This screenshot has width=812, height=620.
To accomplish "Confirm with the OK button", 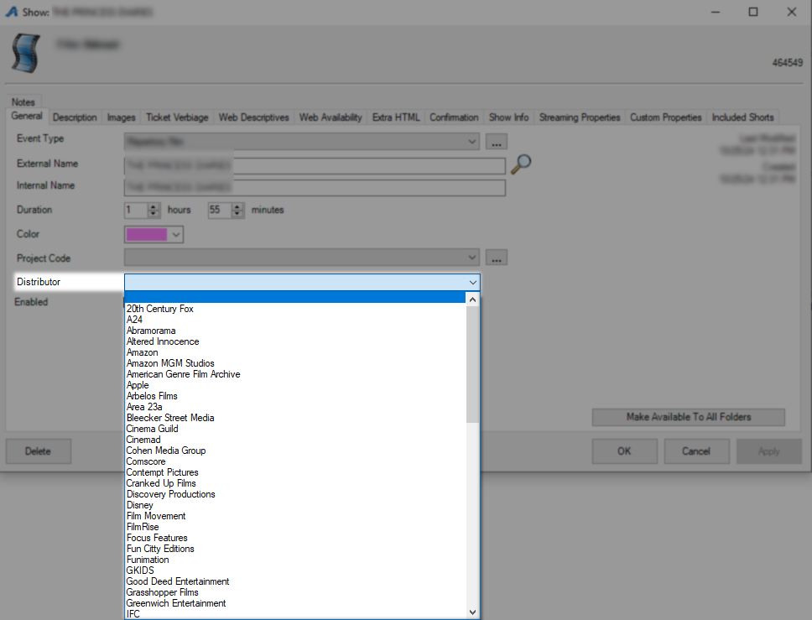I will 625,451.
